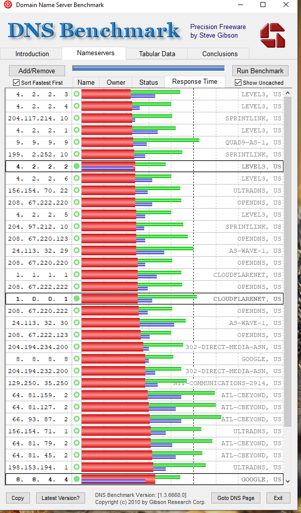Select nameserver 156.154.71.1 IP text
Image resolution: width=301 pixels, height=513 pixels.
(38, 431)
